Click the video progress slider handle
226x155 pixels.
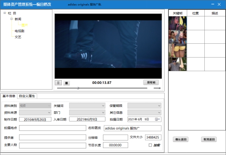coord(78,88)
